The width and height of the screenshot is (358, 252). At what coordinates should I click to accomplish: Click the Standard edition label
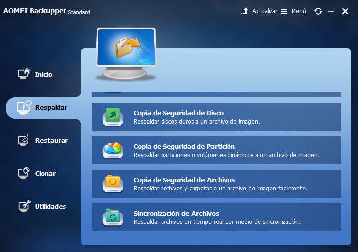point(79,12)
